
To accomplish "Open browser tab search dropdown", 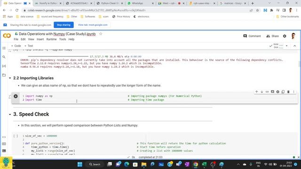I will pyautogui.click(x=269, y=3).
